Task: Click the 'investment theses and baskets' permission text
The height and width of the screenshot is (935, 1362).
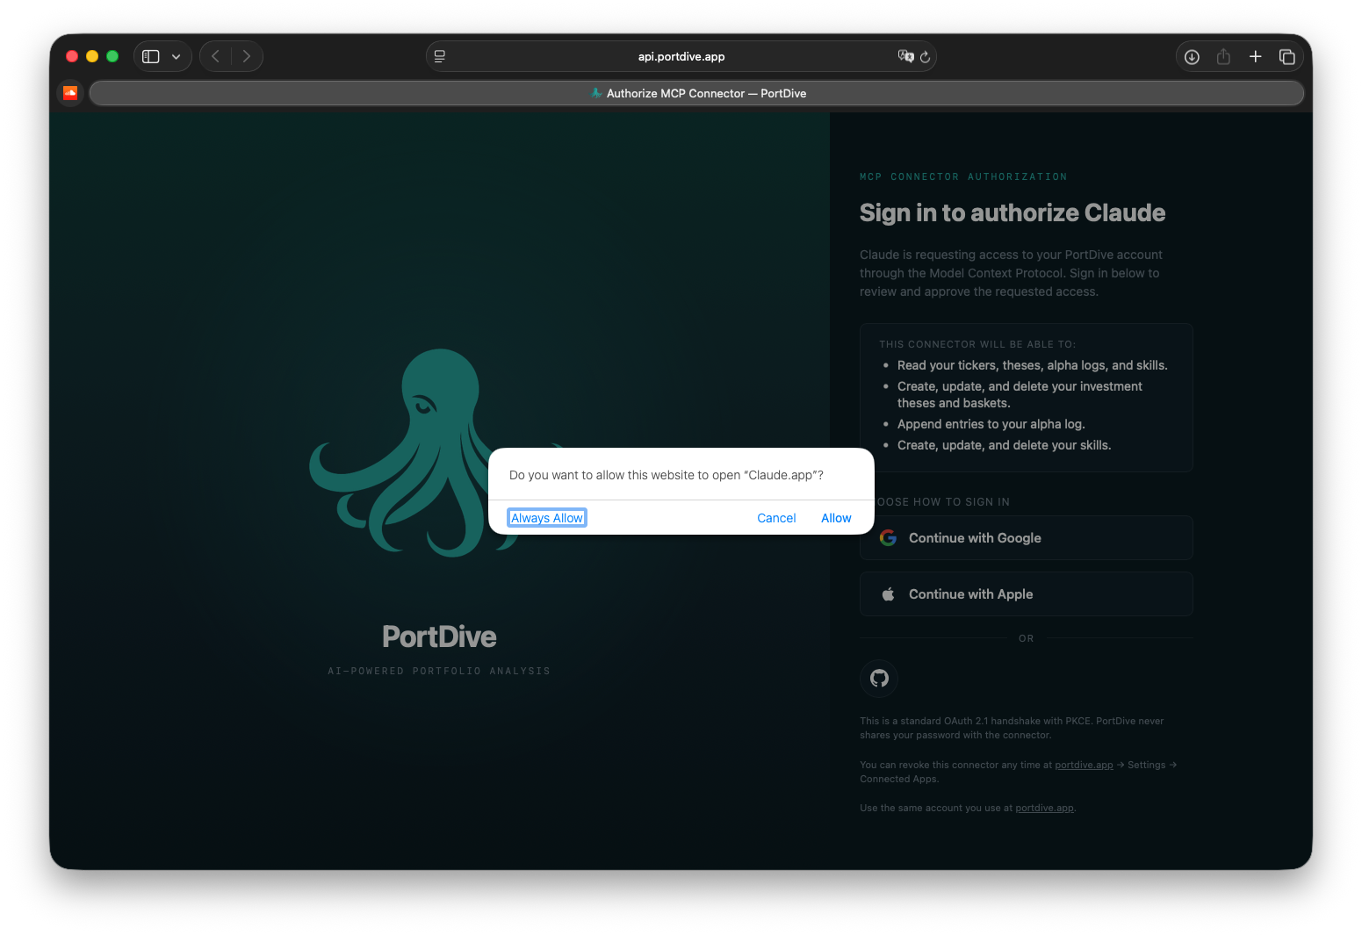Action: (1020, 394)
